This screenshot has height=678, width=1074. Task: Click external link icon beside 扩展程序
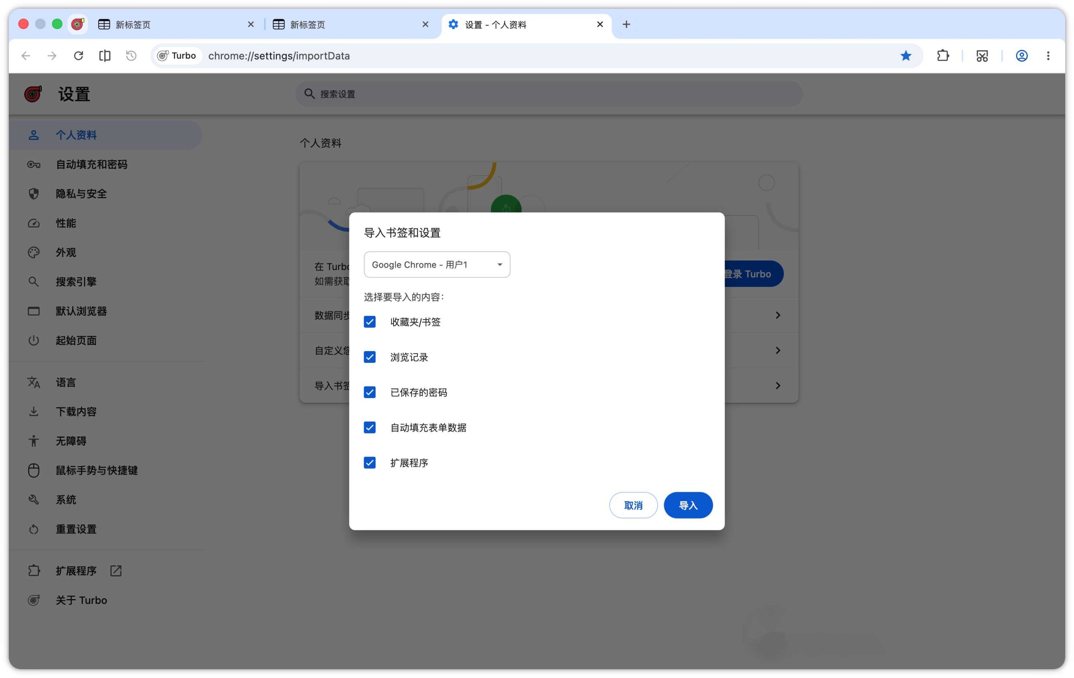(x=116, y=571)
